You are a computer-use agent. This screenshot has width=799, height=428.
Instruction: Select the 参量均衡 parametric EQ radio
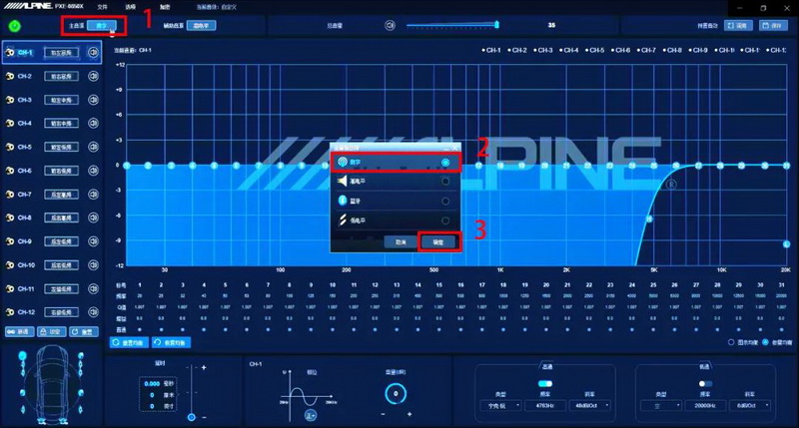coord(765,342)
